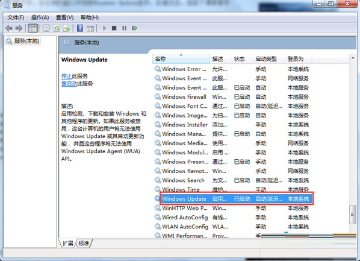Open the 操作(A) menu
The width and height of the screenshot is (360, 261).
click(x=40, y=17)
